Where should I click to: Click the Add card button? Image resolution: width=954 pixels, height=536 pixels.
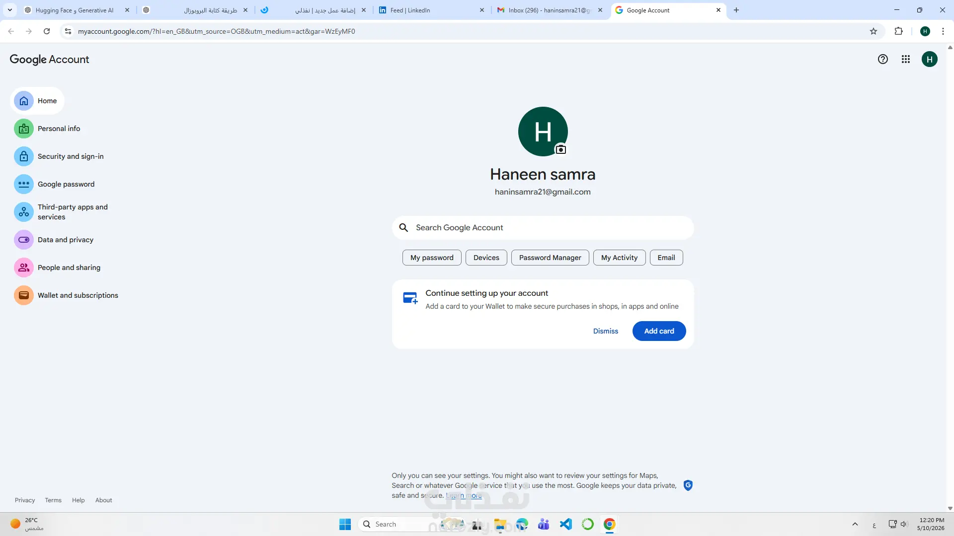pos(659,331)
